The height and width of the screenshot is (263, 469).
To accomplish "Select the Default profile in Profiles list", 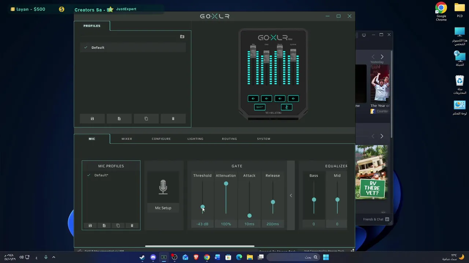I will tap(133, 47).
